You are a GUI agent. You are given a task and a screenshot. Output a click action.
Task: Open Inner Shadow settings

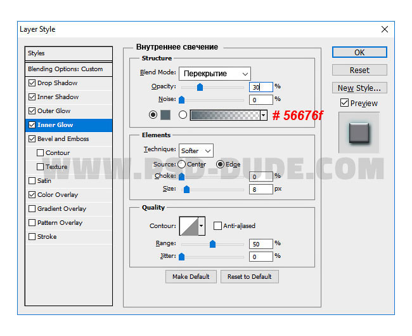coord(58,97)
